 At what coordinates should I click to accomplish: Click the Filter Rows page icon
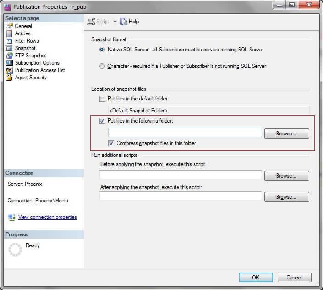[9, 41]
